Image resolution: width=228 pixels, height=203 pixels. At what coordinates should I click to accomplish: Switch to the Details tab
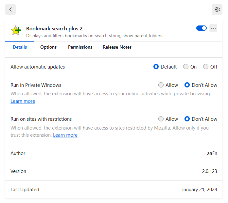pyautogui.click(x=20, y=47)
